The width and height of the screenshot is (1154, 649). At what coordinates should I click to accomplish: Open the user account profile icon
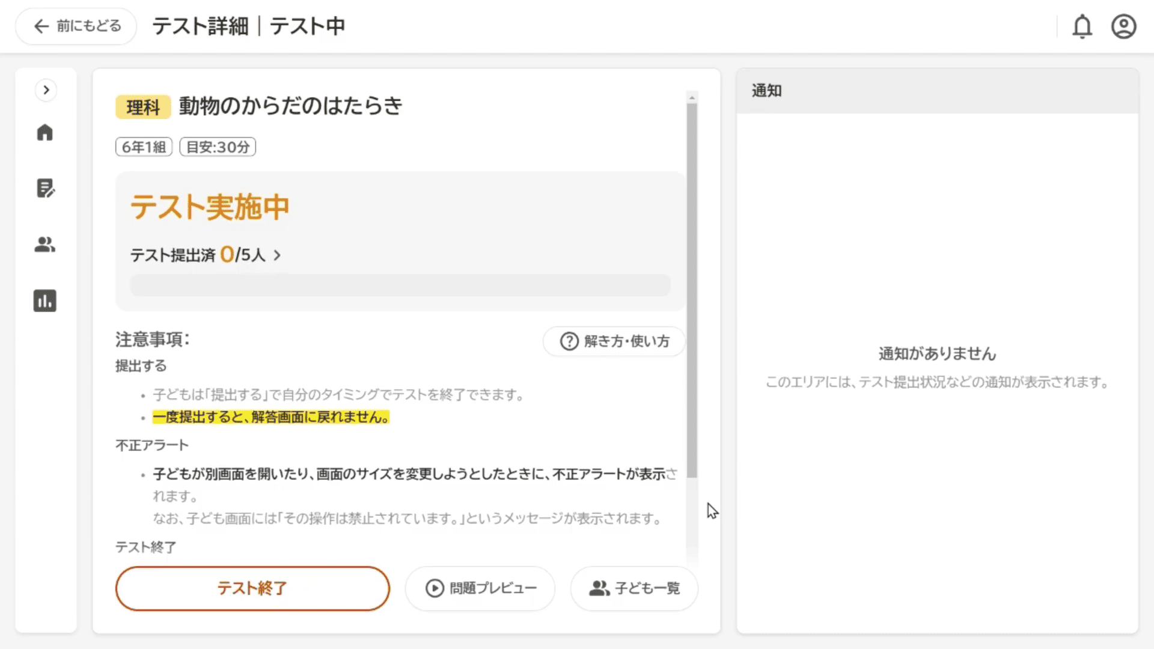(1123, 26)
